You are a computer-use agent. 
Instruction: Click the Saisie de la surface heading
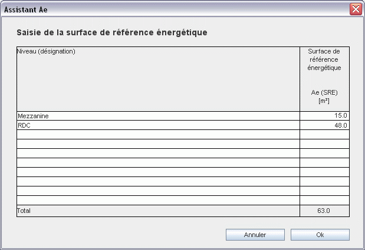pyautogui.click(x=111, y=32)
